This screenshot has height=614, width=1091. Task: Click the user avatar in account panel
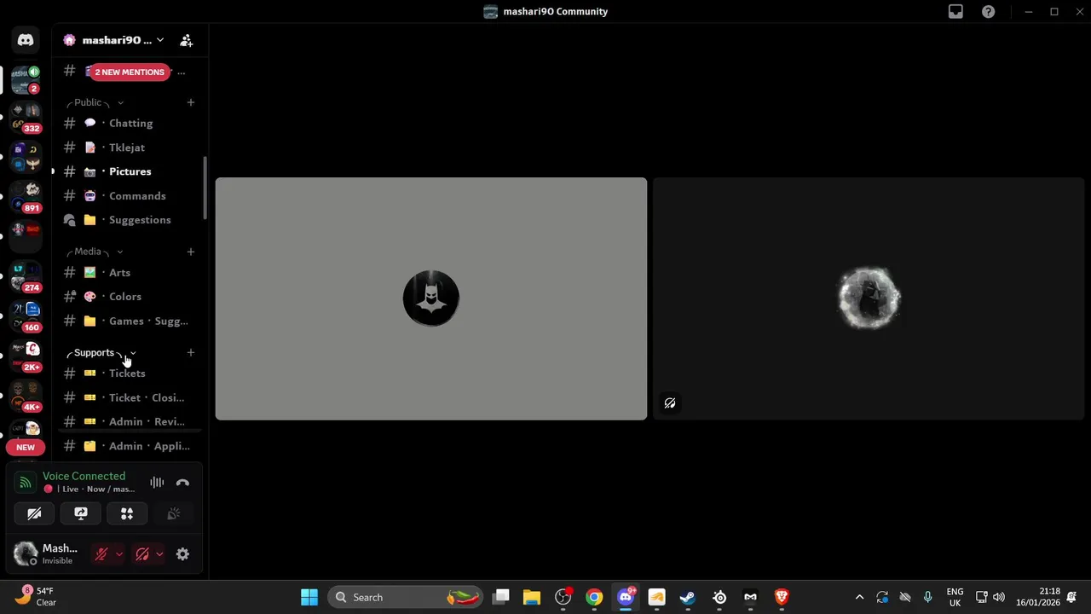pos(26,554)
